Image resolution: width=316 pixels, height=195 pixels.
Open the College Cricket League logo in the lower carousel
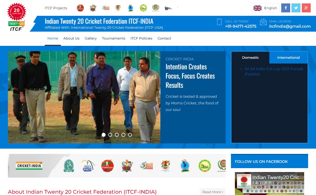[x=147, y=166]
